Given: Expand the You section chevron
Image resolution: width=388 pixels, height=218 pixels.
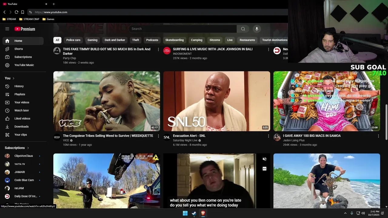Looking at the screenshot, I should (x=13, y=78).
